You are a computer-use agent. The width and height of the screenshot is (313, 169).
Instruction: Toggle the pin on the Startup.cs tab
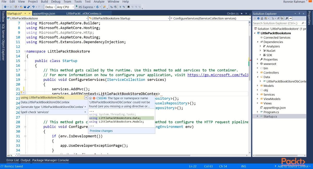25,14
